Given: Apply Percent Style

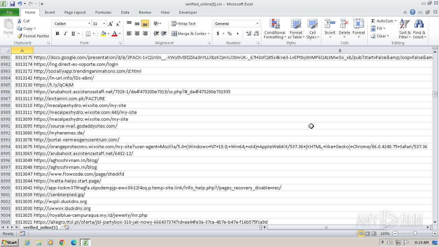Looking at the screenshot, I should tap(229, 34).
